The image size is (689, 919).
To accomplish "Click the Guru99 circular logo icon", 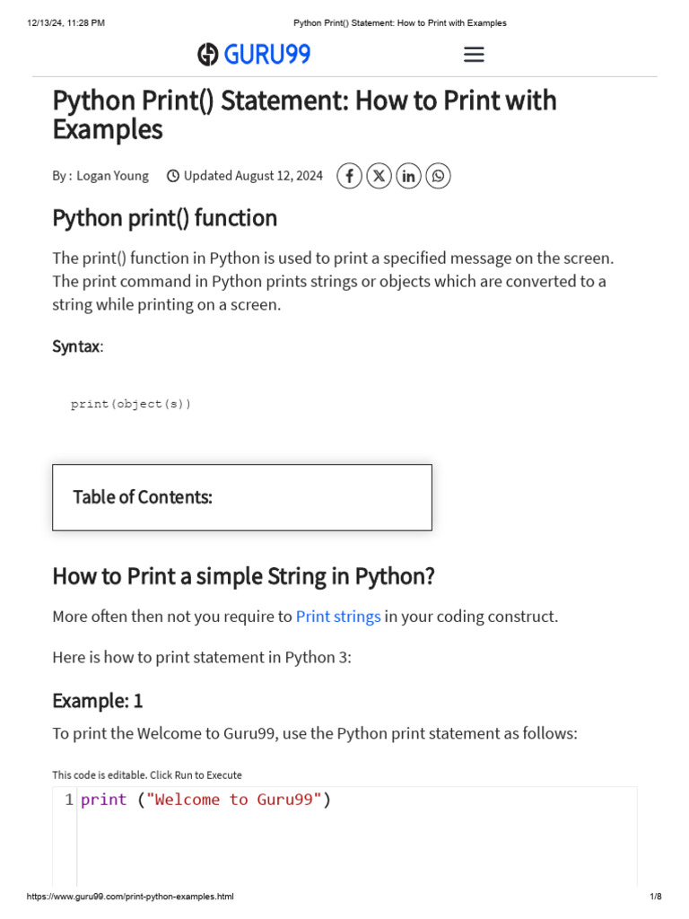I will [208, 55].
